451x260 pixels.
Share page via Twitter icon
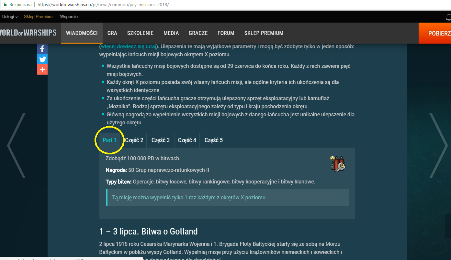42,59
